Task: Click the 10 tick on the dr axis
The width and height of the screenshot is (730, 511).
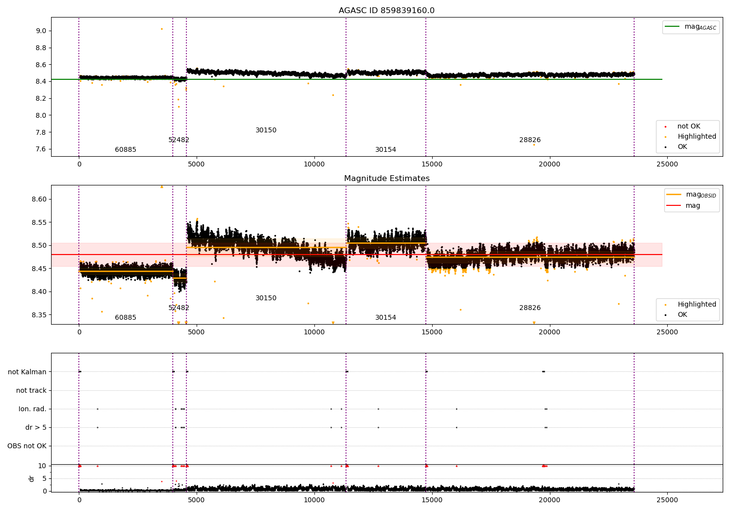Action: 42,466
